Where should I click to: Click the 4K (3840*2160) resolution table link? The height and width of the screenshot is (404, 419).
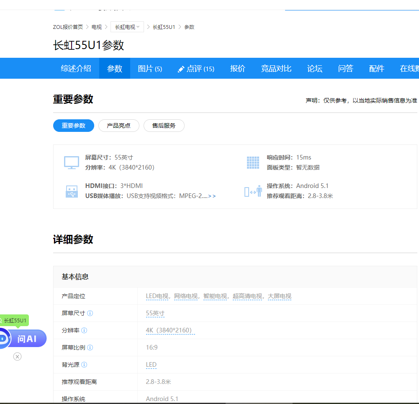(170, 330)
